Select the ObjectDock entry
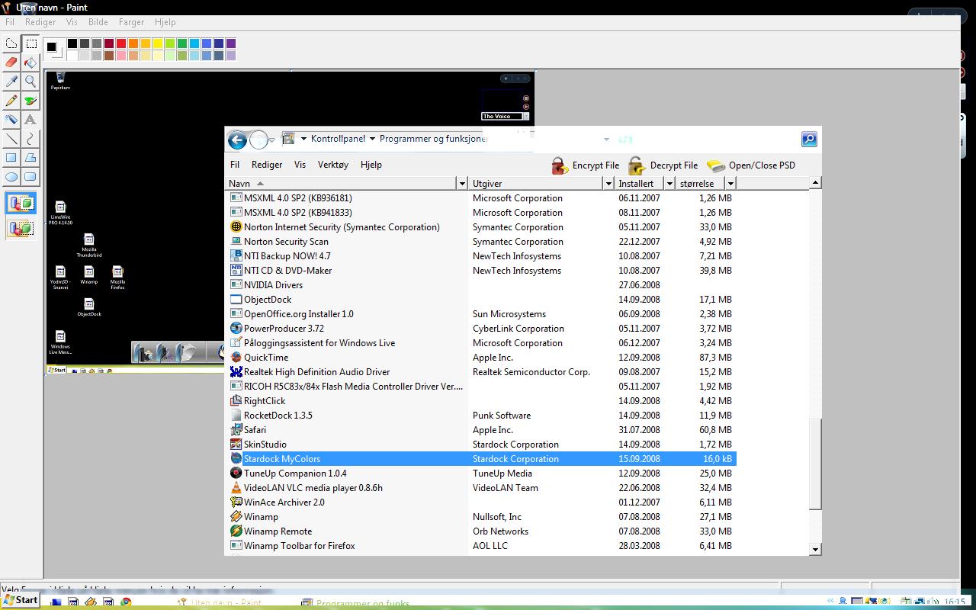Image resolution: width=976 pixels, height=610 pixels. click(268, 300)
